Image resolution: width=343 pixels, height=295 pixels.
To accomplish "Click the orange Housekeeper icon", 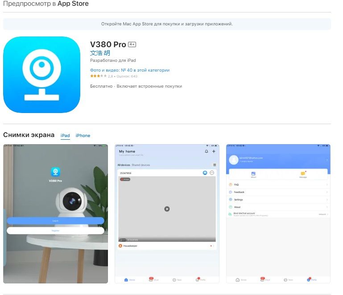I will (120, 246).
